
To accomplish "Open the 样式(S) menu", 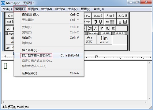I will pos(60,9).
